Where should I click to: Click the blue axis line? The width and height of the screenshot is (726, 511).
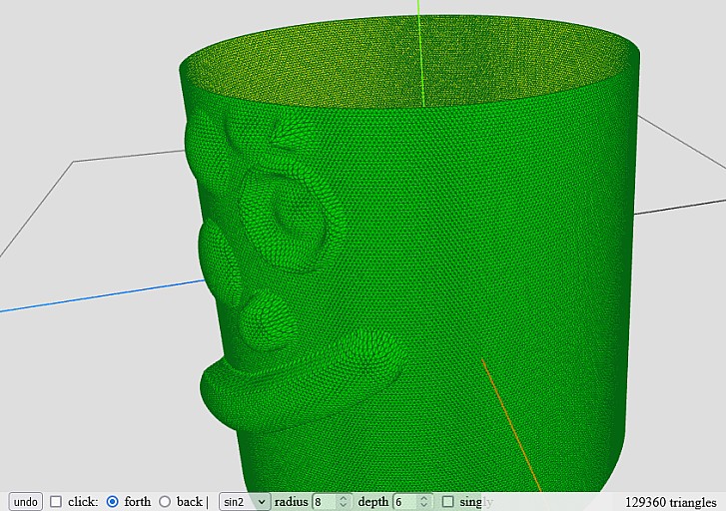coord(90,297)
